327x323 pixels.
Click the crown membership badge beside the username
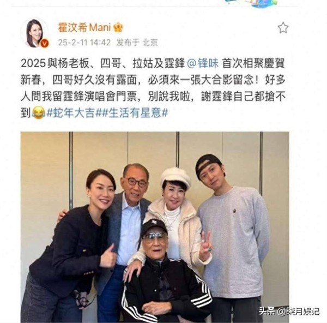pyautogui.click(x=118, y=27)
